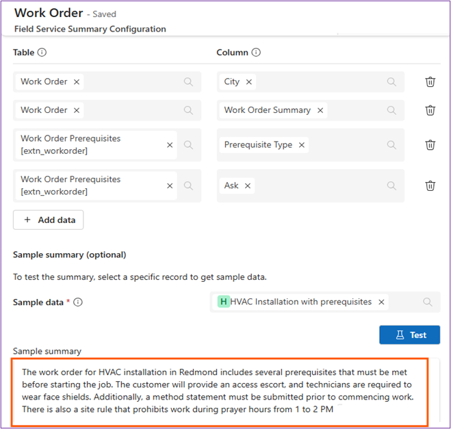Remove the Ask column tag
The image size is (451, 429).
tap(248, 185)
